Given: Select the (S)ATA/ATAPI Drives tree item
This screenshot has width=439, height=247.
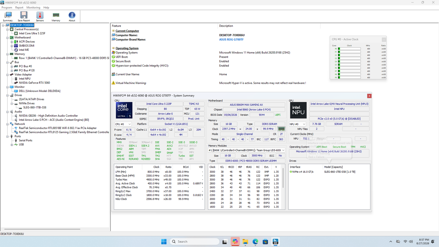Looking at the screenshot, I should point(32,99).
